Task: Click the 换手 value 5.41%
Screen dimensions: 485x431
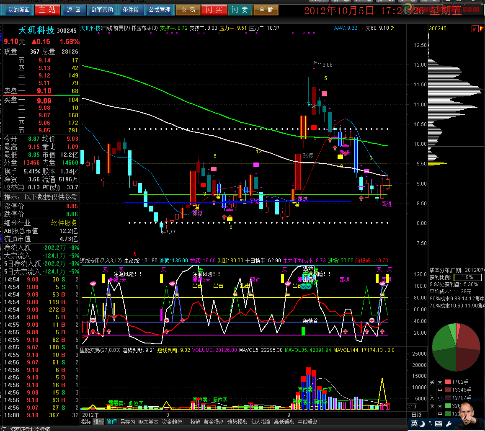Action: (x=31, y=171)
